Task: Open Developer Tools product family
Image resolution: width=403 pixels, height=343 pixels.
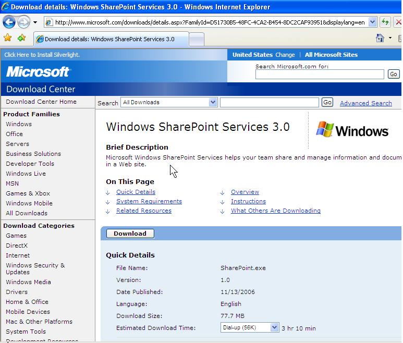Action: [x=30, y=164]
